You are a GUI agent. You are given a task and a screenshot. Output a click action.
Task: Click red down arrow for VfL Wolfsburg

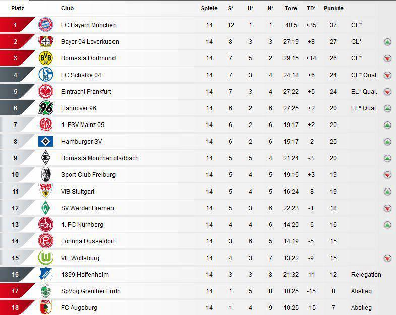point(387,258)
